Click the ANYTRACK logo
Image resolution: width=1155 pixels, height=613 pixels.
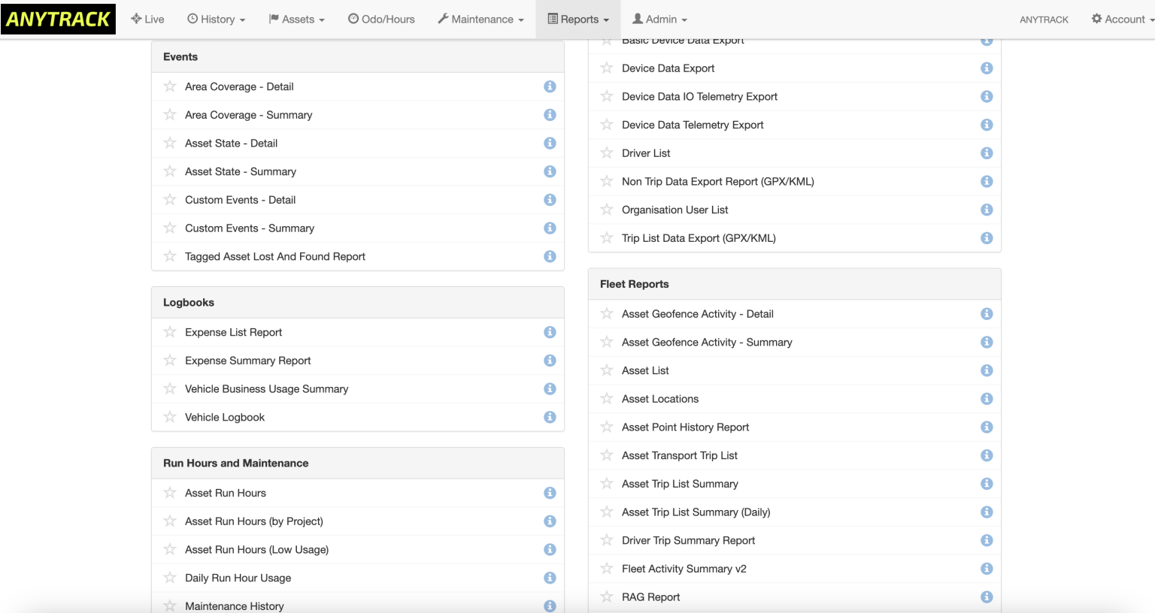click(59, 19)
